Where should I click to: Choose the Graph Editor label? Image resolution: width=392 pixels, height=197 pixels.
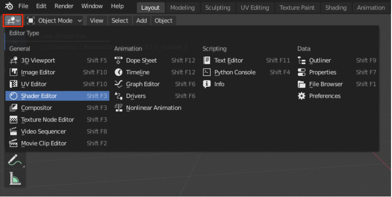coord(143,84)
